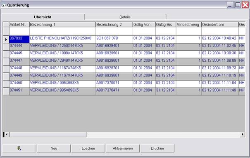Click the 02.12.2004 11:02:45 timestamp cell
Screen dimensions: 250x158
[x=220, y=46]
